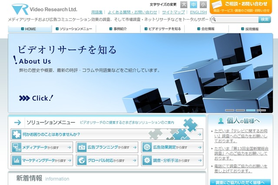Open the テレビに関するお伺い survey link
Viewport: 278px width, 185px height.
click(x=241, y=136)
